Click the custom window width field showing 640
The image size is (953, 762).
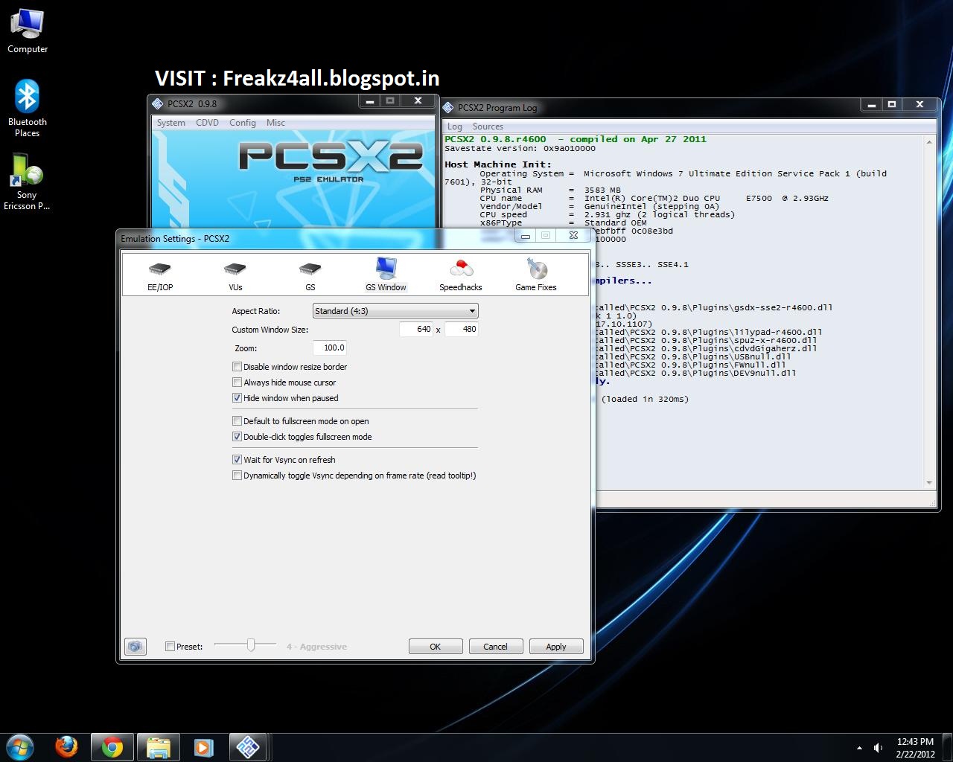click(x=415, y=329)
